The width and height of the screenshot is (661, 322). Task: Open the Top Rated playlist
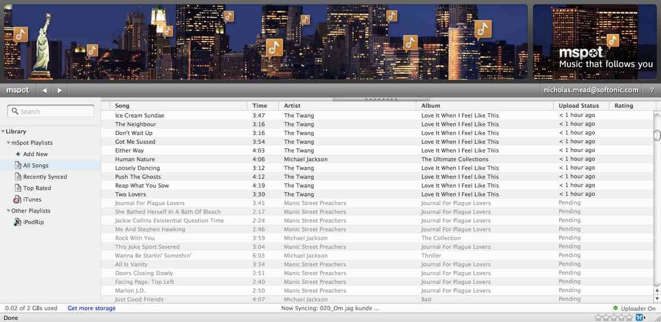(37, 188)
